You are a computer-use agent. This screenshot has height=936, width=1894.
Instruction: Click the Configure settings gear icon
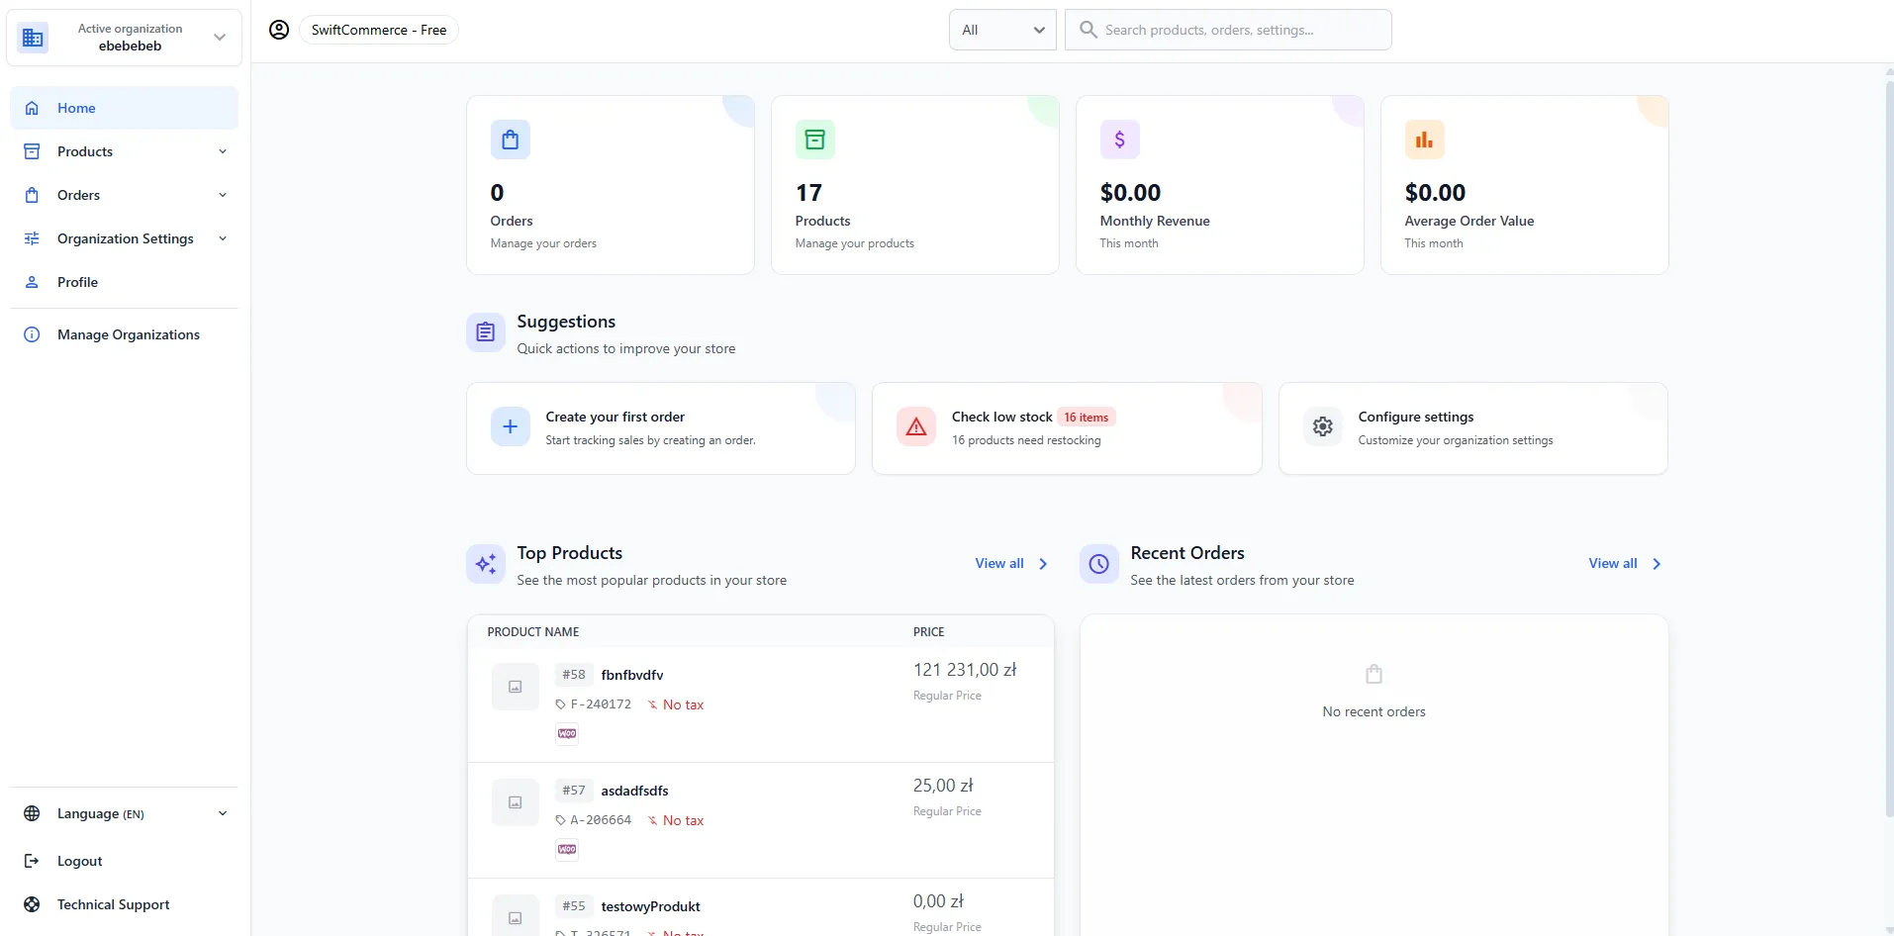1322,427
